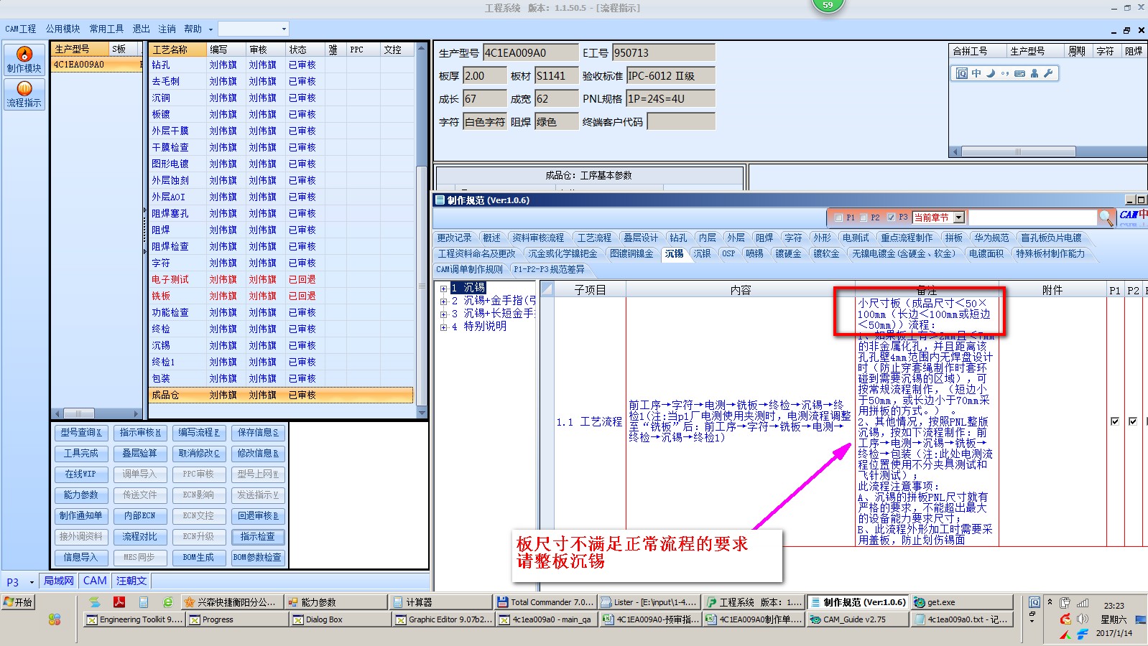Switch to the Progress taskbar item
The height and width of the screenshot is (646, 1148).
point(238,619)
